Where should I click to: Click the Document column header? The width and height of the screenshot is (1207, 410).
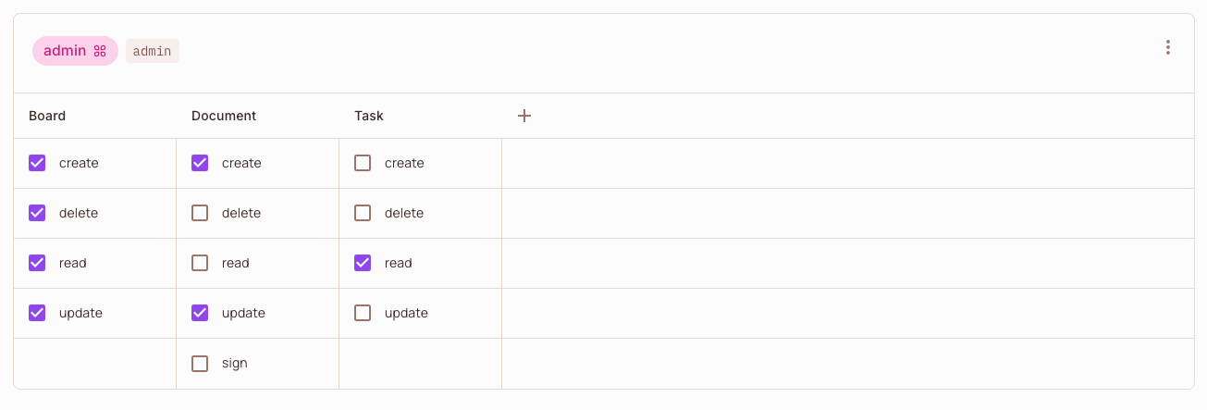(x=224, y=116)
